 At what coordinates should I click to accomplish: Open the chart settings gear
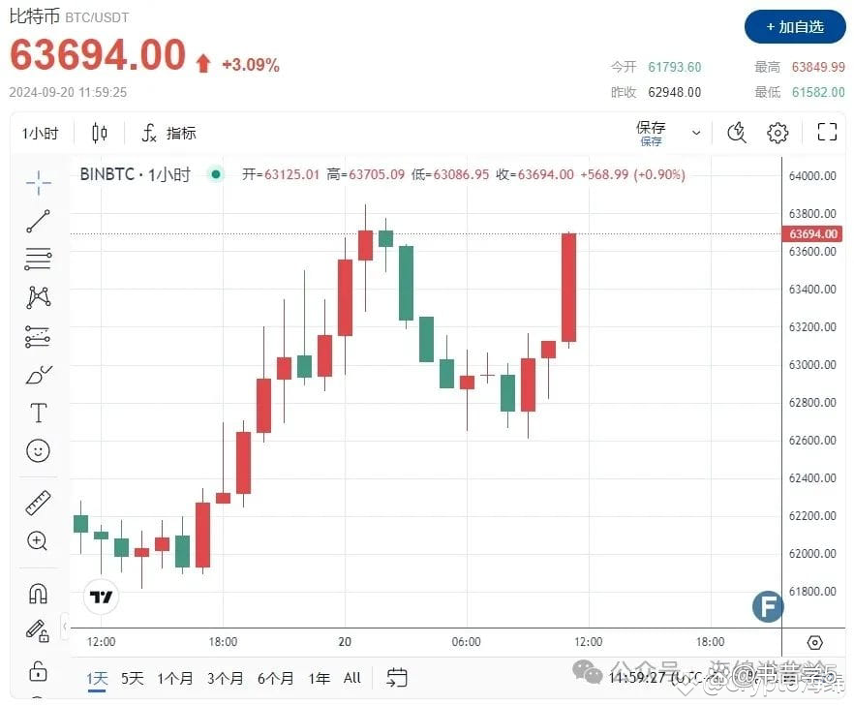pos(778,133)
